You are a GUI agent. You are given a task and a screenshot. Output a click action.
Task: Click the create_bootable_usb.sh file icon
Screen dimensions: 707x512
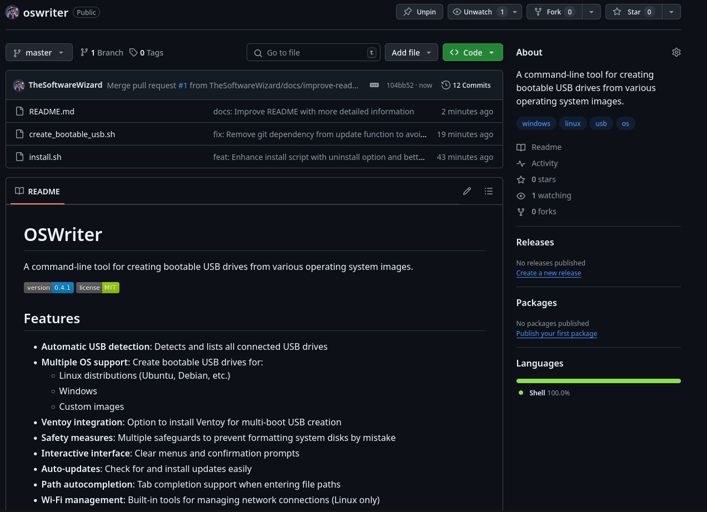pyautogui.click(x=20, y=134)
